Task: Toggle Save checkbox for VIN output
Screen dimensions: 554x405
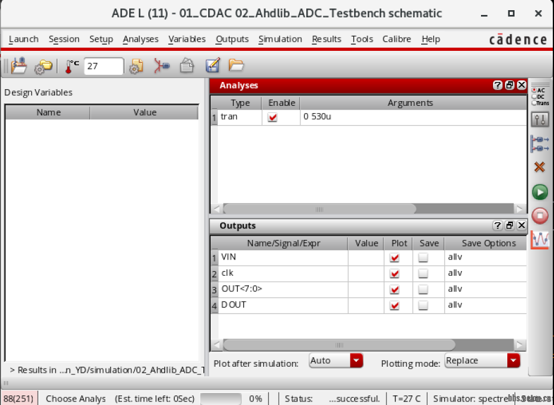Action: coord(423,258)
